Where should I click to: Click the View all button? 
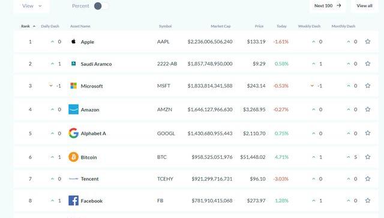point(364,5)
